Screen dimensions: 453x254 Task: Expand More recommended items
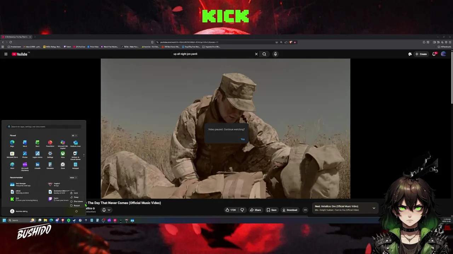tap(73, 177)
